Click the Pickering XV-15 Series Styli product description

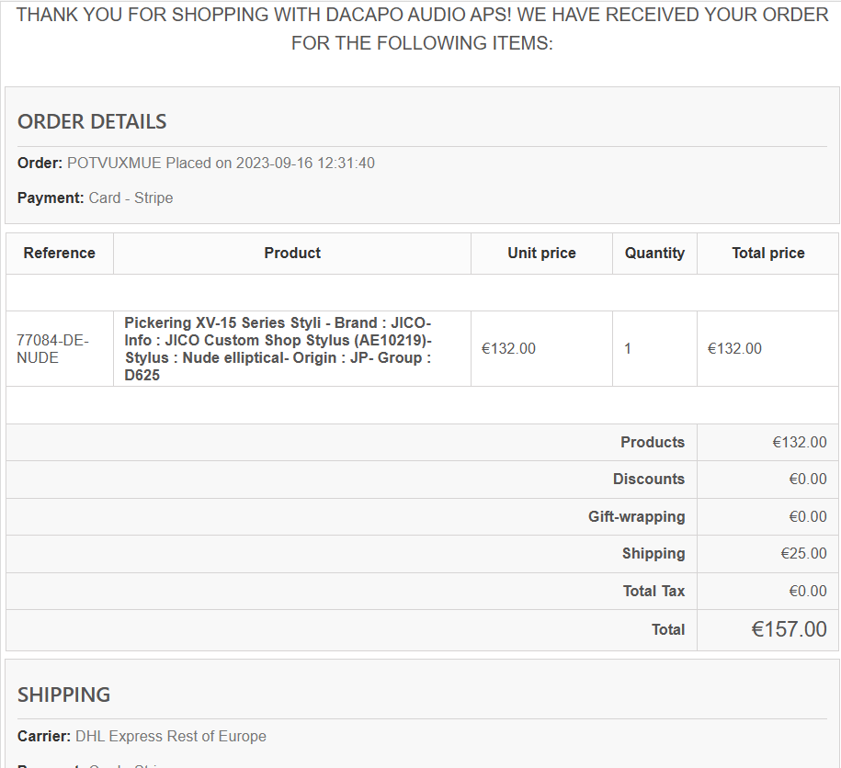278,349
